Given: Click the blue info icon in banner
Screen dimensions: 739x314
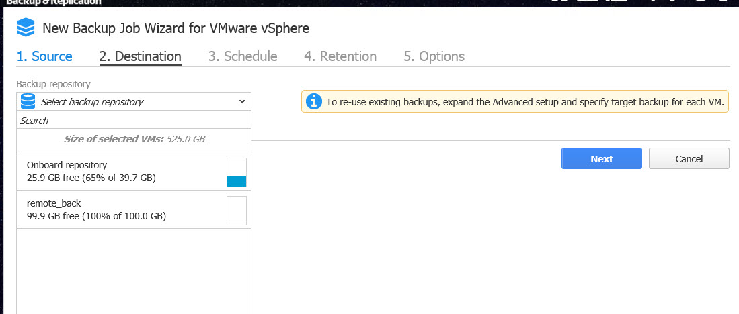Looking at the screenshot, I should pos(313,102).
